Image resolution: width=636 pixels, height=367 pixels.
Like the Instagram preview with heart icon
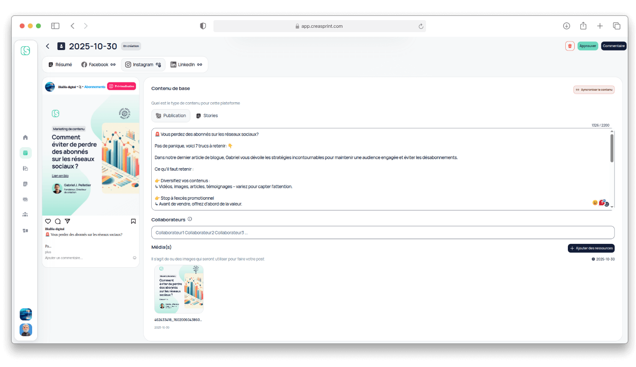(48, 221)
